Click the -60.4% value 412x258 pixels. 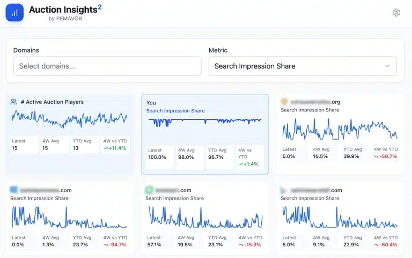pos(388,245)
